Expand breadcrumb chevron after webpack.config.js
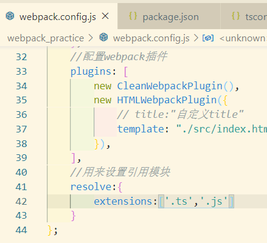 pos(196,38)
